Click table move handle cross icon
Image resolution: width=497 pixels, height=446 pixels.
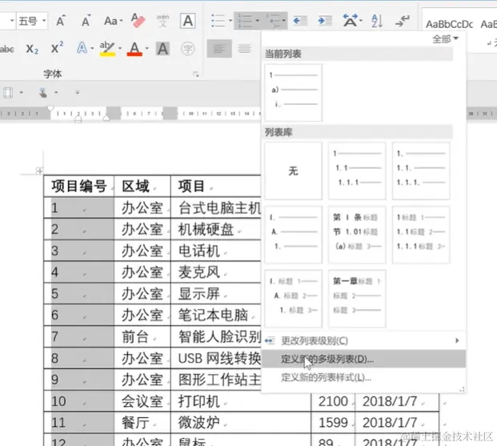click(x=40, y=171)
